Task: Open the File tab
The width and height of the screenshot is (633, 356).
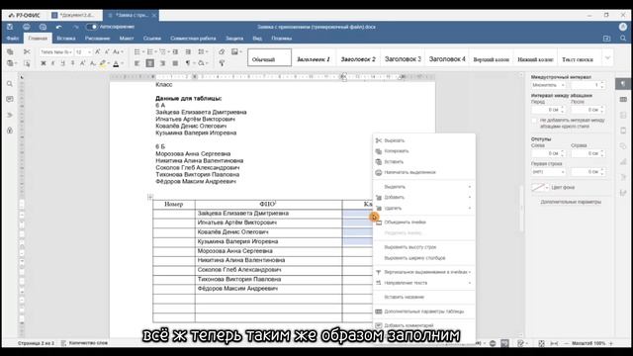Action: pyautogui.click(x=13, y=39)
